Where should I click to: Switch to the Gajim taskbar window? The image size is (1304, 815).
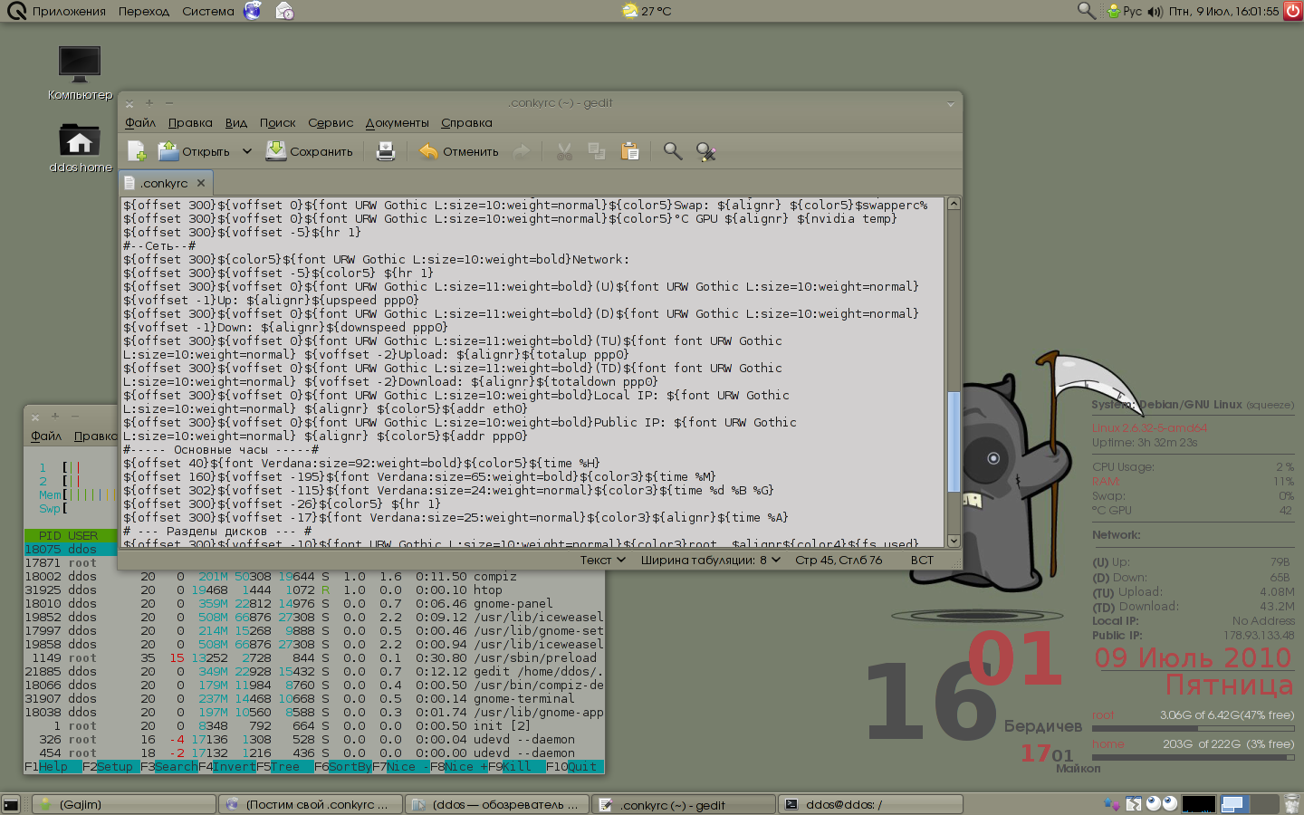point(124,804)
